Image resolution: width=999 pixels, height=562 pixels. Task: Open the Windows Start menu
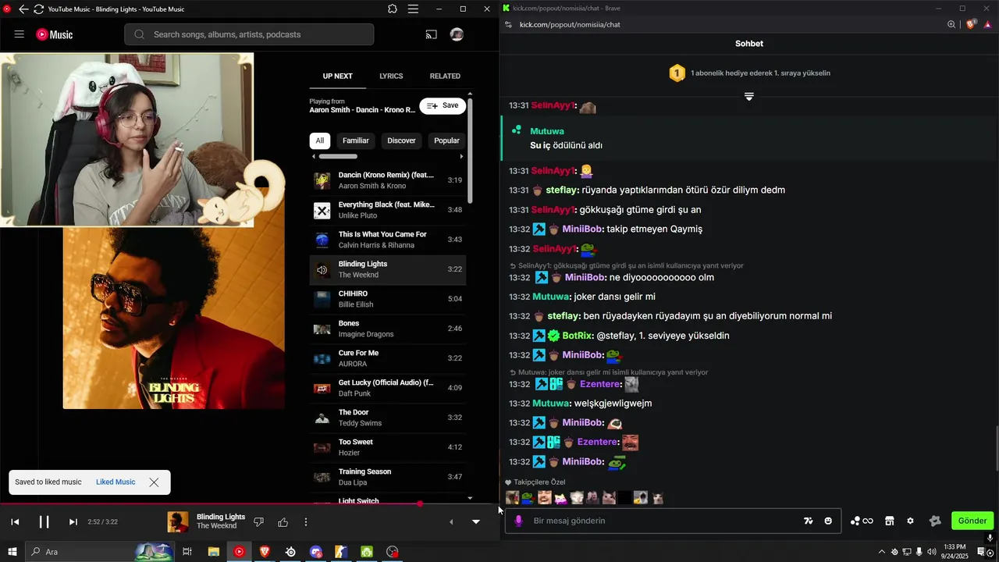coord(12,552)
